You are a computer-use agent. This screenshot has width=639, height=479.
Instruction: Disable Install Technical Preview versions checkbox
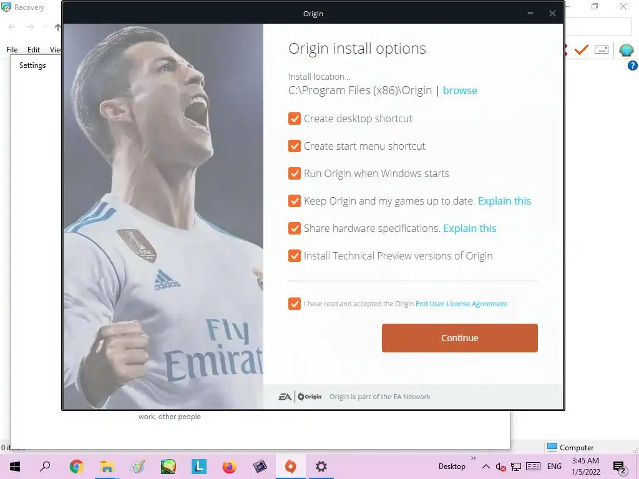coord(295,256)
